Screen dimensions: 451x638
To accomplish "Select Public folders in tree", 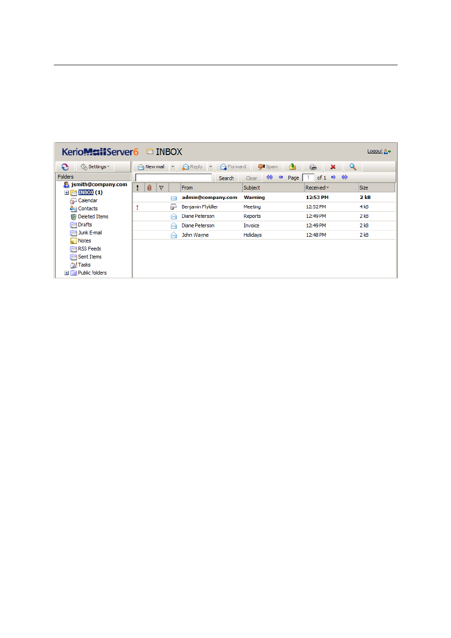I will coord(92,273).
